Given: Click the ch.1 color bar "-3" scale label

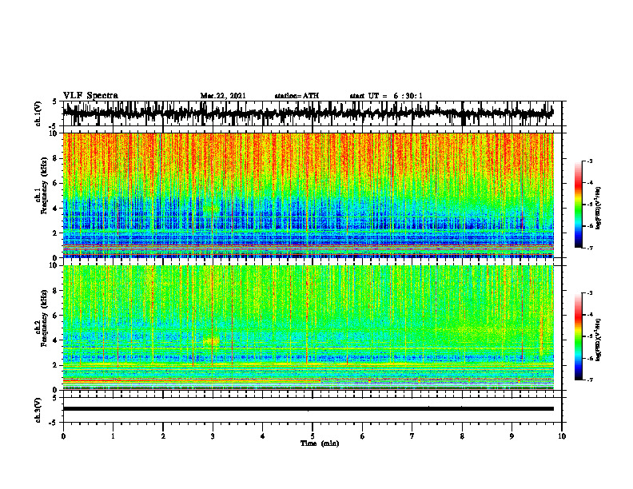Looking at the screenshot, I should click(590, 161).
